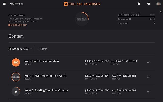
Task: Click the Aug 8 @ 11:59 pm EDT next due date
Action: [124, 90]
